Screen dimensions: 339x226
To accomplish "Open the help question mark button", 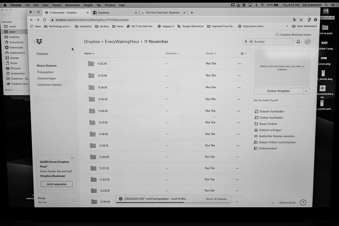I will click(303, 202).
